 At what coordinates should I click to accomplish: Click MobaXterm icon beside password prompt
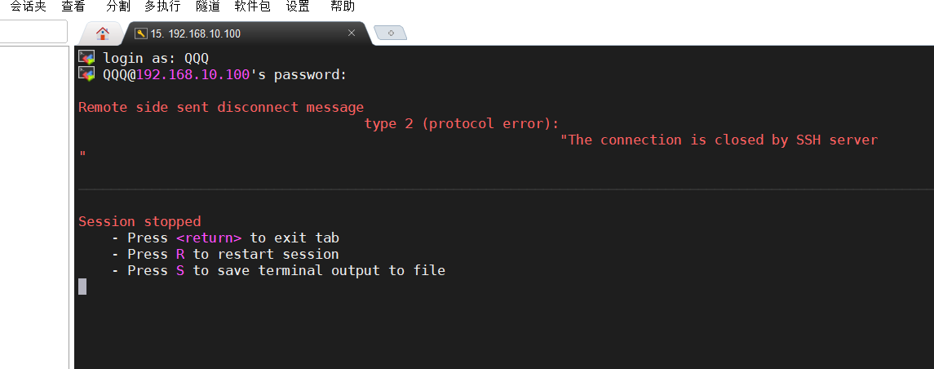(x=86, y=74)
